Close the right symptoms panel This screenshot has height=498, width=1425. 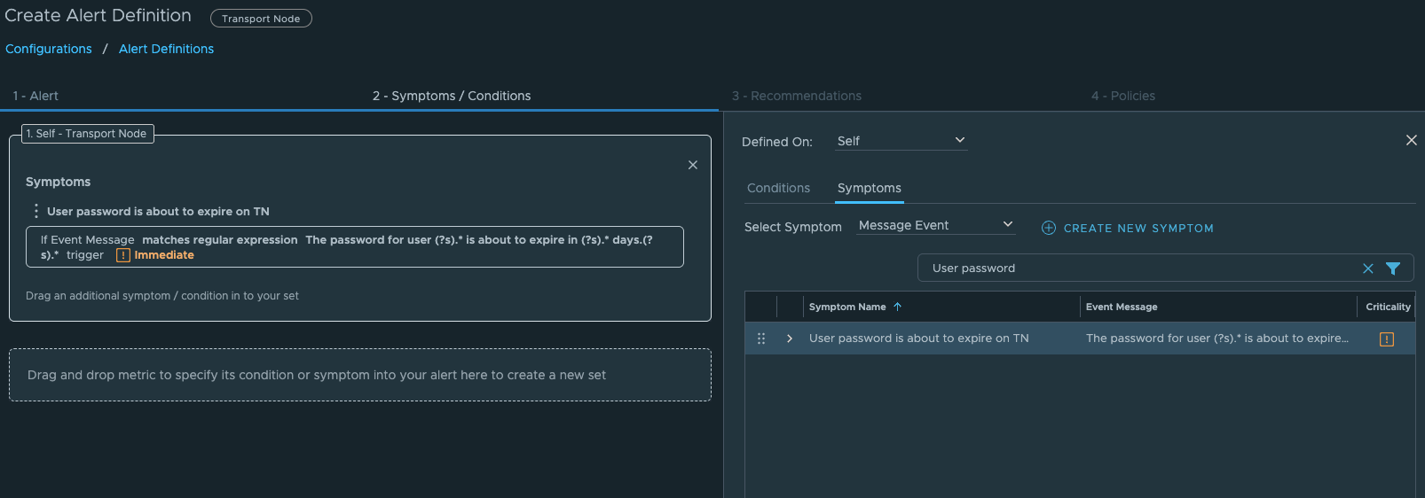point(1411,140)
